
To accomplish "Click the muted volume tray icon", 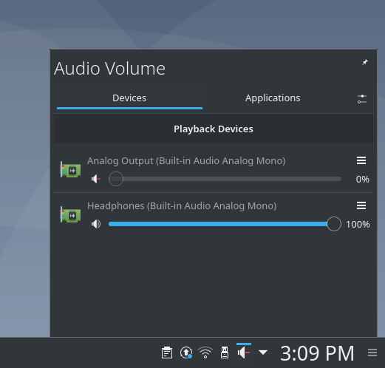I will (x=244, y=352).
